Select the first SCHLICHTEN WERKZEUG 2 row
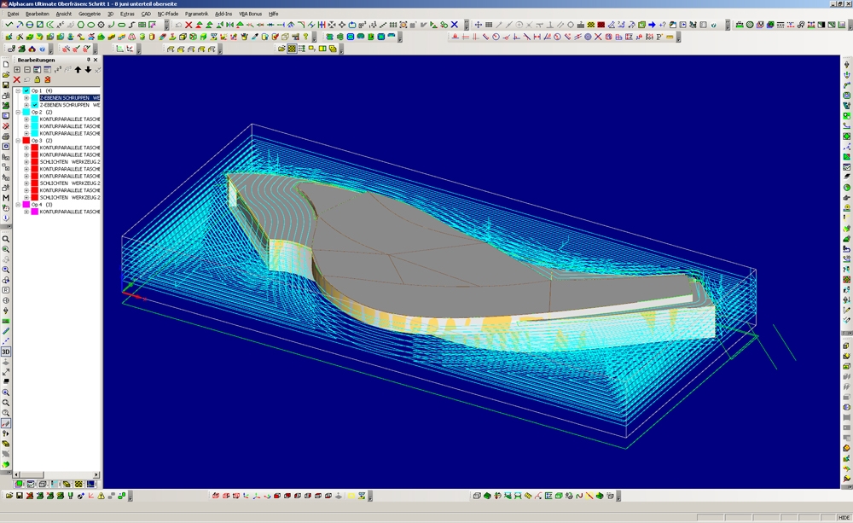The image size is (853, 523). 70,161
